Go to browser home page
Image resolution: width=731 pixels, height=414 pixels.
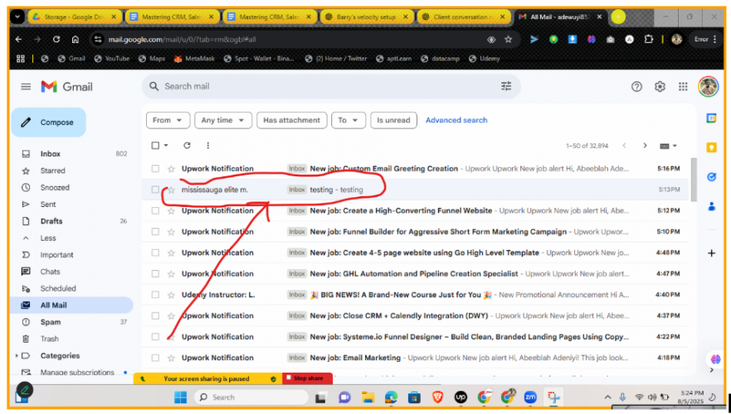(75, 40)
